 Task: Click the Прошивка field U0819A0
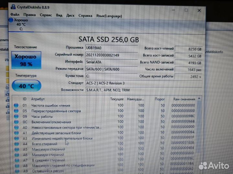point(112,48)
